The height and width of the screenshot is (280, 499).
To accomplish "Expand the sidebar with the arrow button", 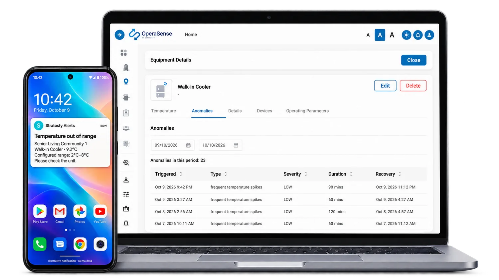I will (119, 35).
